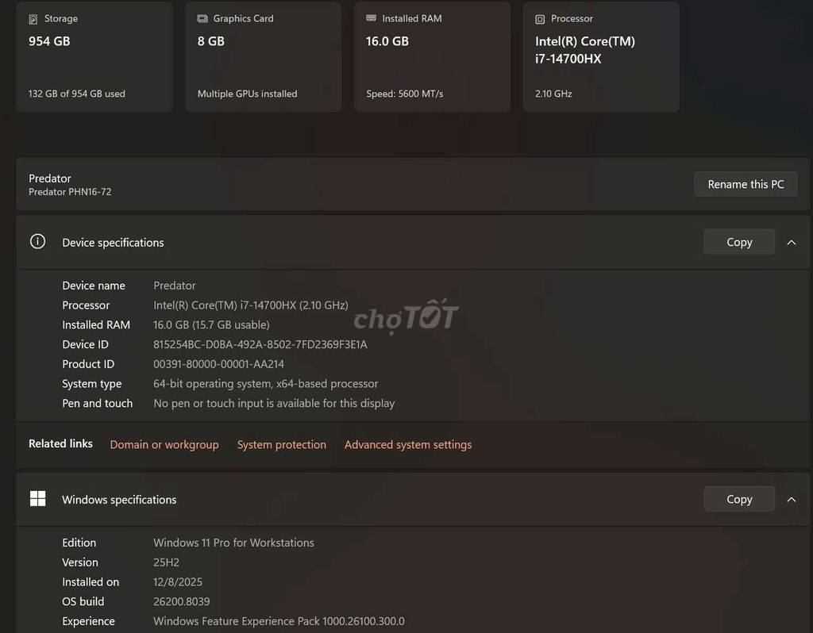This screenshot has width=813, height=633.
Task: Click the 'OS build' label
Action: tap(83, 601)
